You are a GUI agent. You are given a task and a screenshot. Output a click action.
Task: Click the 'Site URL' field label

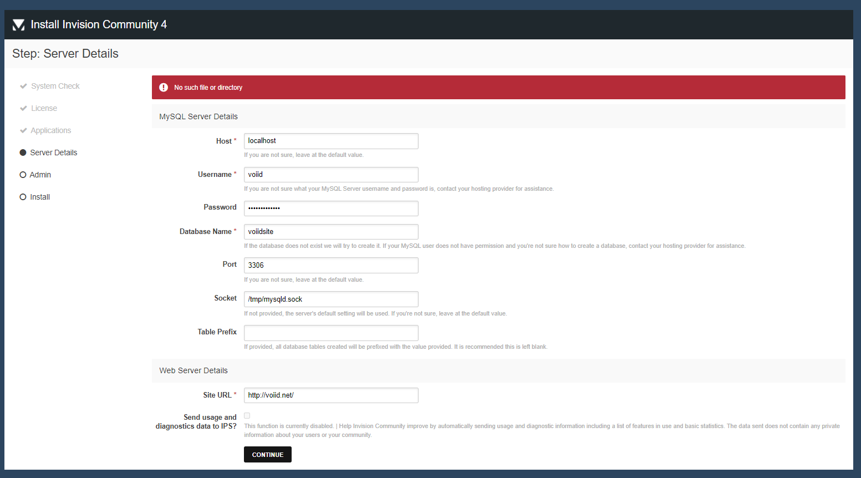coord(217,395)
